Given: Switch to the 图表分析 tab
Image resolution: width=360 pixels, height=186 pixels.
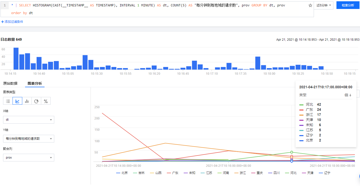Looking at the screenshot, I should click(35, 83).
